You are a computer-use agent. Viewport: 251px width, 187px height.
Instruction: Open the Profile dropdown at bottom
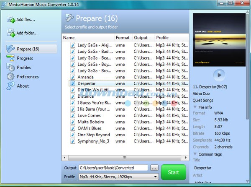(119, 177)
